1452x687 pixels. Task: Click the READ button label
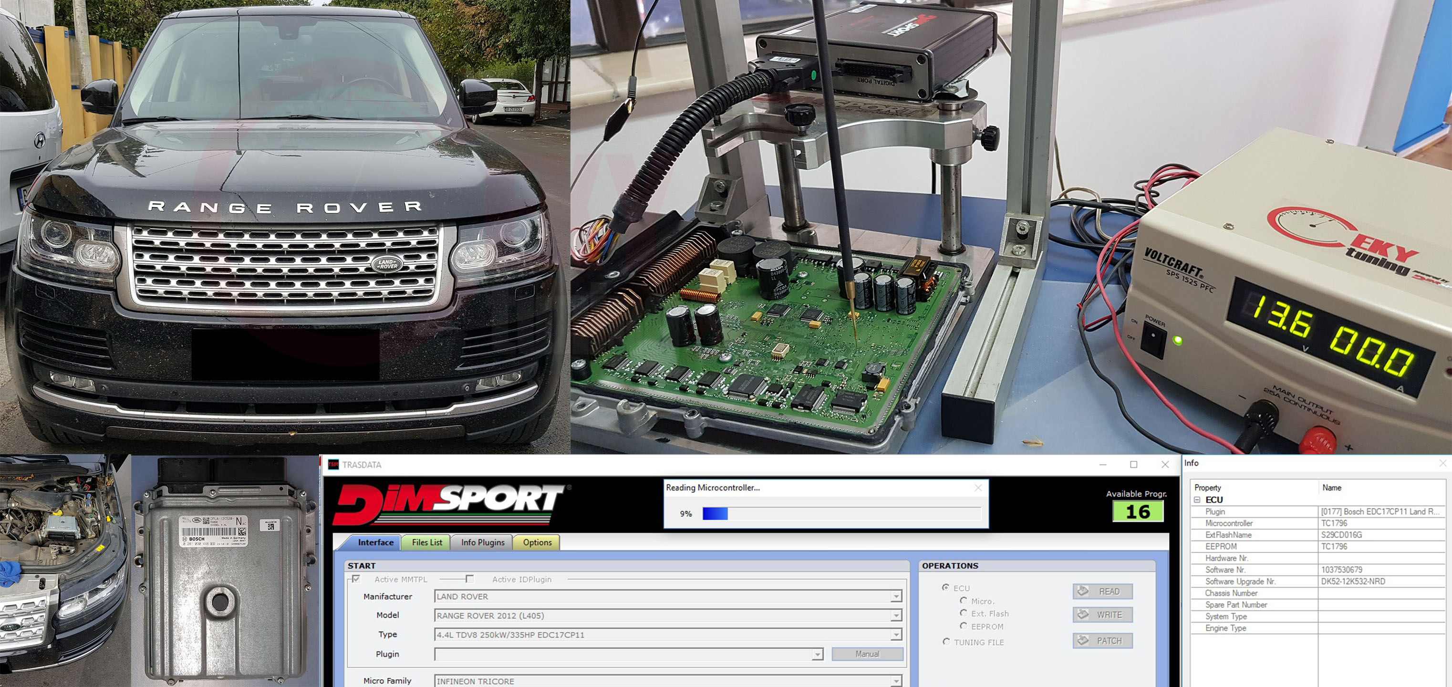(1109, 591)
